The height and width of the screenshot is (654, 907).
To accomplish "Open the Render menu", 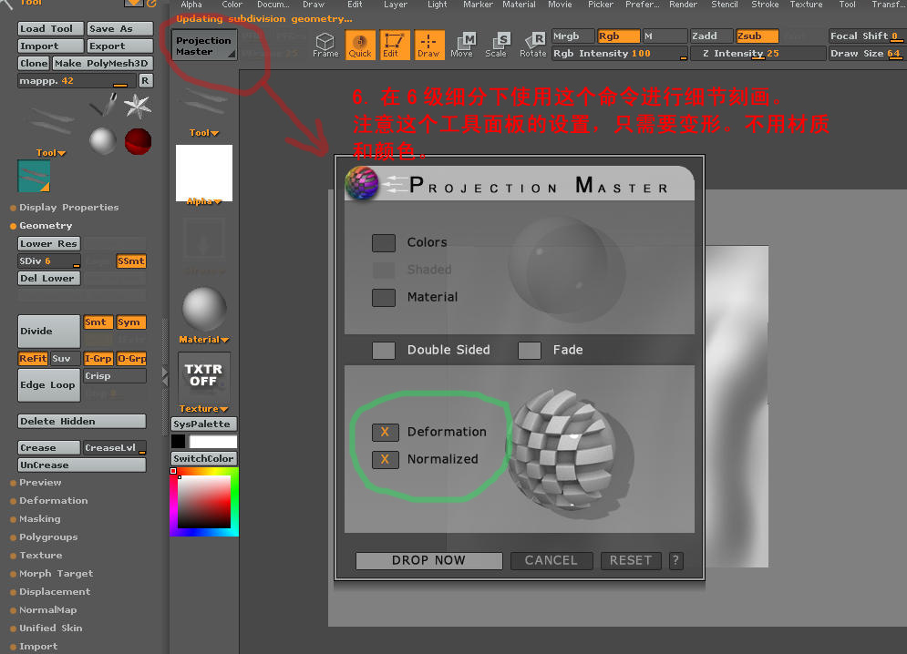I will click(683, 5).
